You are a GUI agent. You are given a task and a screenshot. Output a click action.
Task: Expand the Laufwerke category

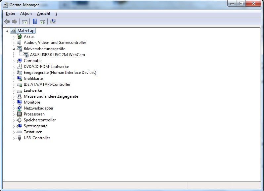point(14,91)
